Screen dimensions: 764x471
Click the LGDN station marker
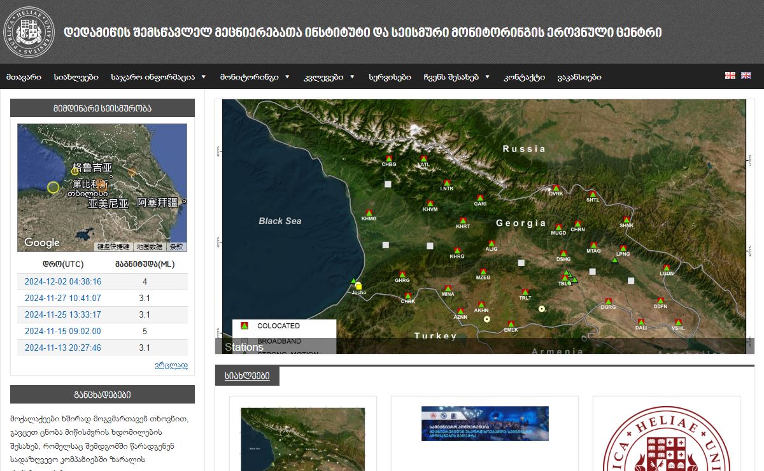(667, 268)
